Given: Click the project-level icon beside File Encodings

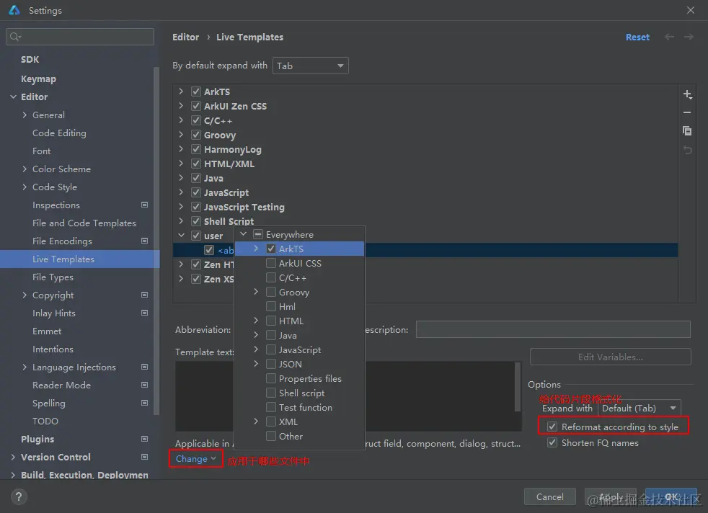Looking at the screenshot, I should click(x=144, y=241).
